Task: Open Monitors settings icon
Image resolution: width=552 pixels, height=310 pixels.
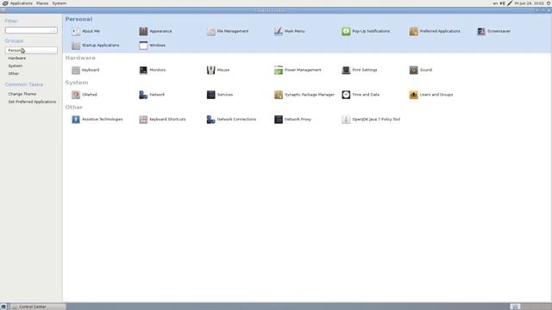Action: pos(143,70)
